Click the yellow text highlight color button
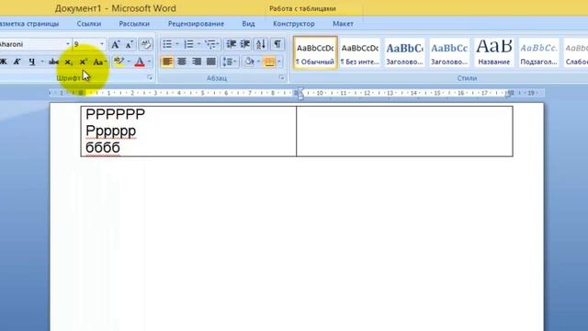The image size is (588, 331). click(119, 62)
